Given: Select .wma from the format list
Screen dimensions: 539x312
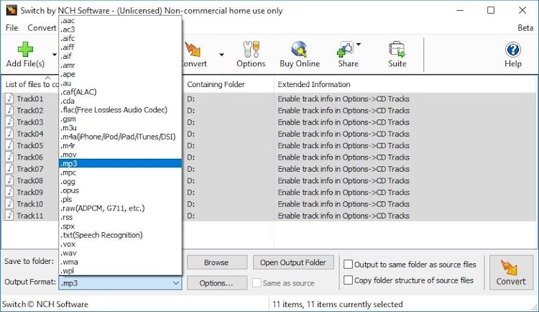Looking at the screenshot, I should [120, 262].
